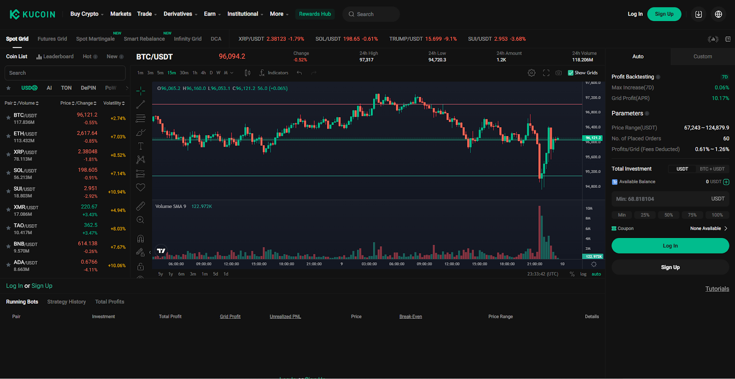Select the crosshair cursor tool
The image size is (735, 379).
click(x=141, y=91)
